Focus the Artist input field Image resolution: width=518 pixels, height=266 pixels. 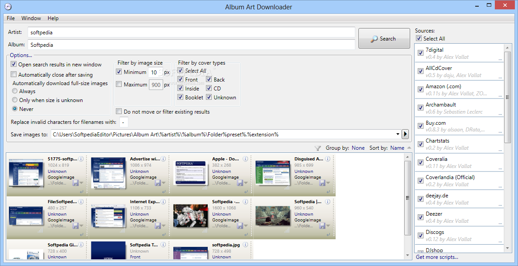(x=191, y=33)
